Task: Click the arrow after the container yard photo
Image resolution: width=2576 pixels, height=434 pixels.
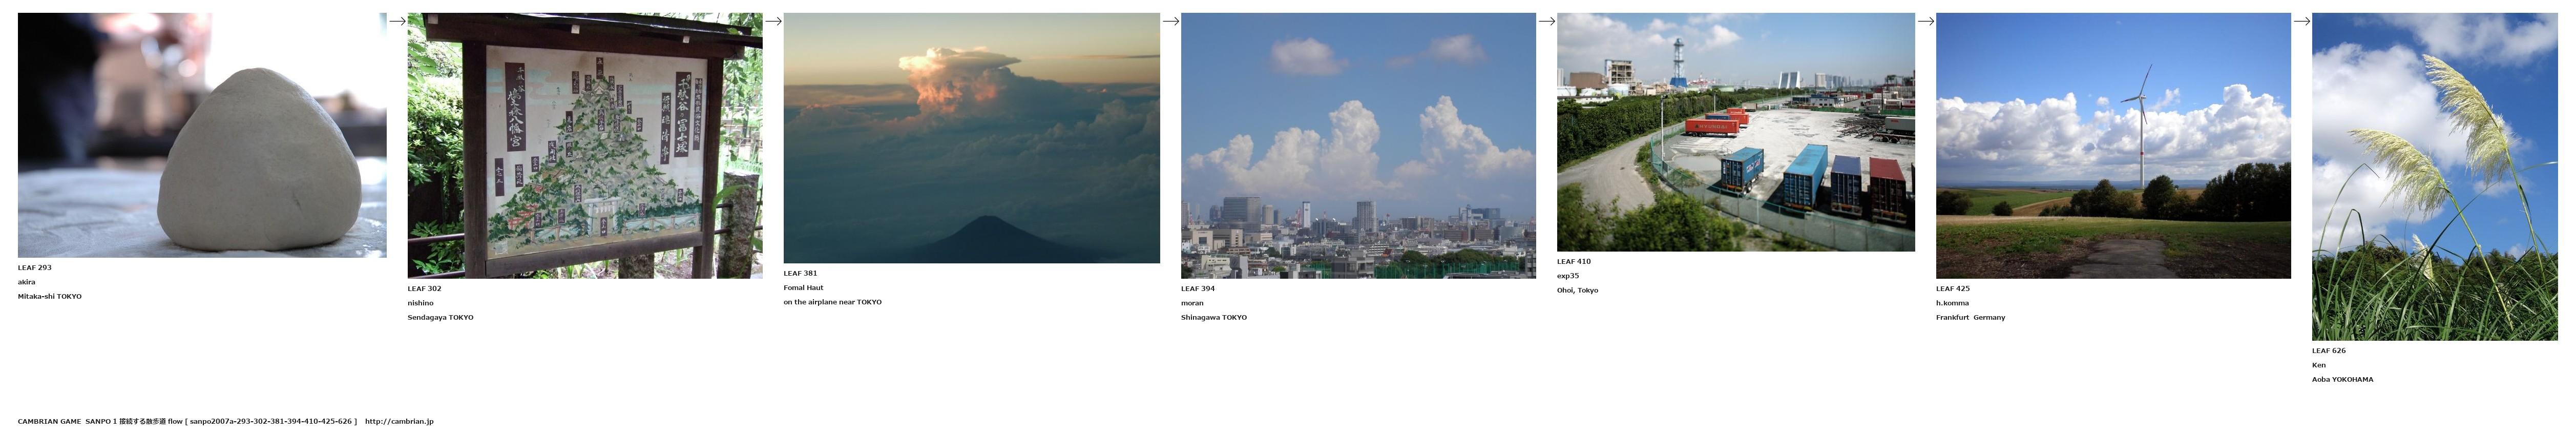Action: (x=1925, y=21)
